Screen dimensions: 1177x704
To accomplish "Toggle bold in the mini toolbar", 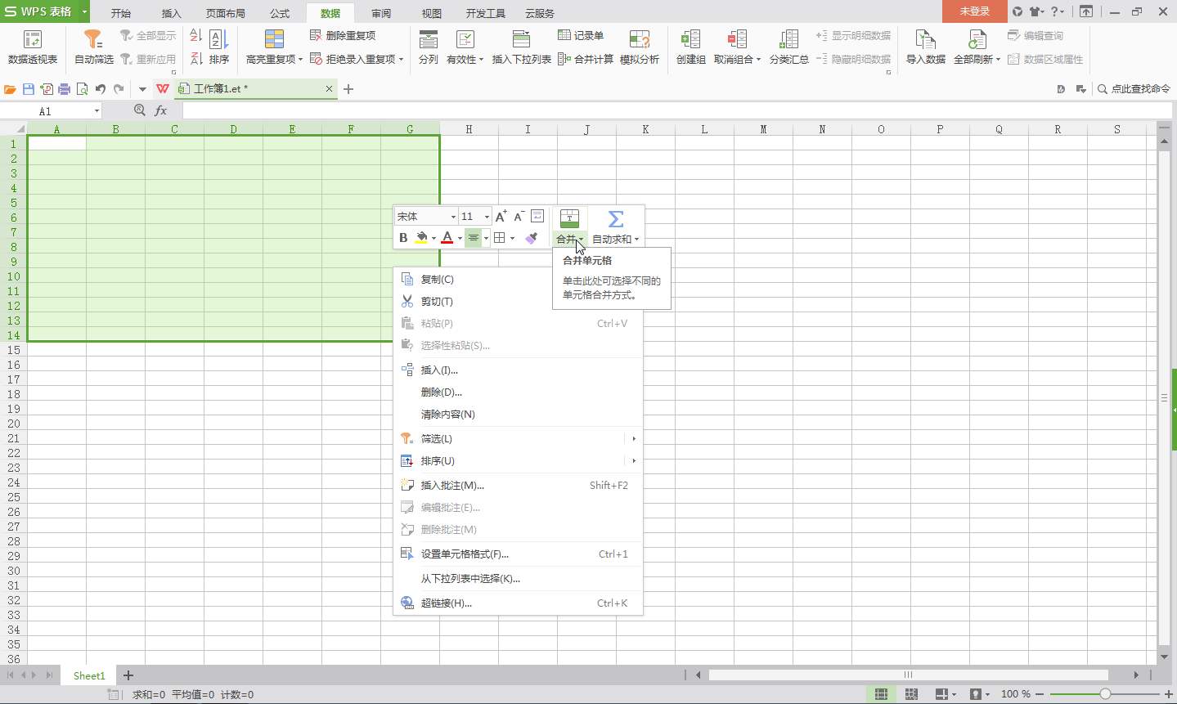I will point(402,238).
